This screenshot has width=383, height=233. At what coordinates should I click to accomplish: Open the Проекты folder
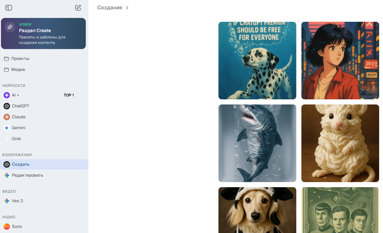pyautogui.click(x=20, y=58)
